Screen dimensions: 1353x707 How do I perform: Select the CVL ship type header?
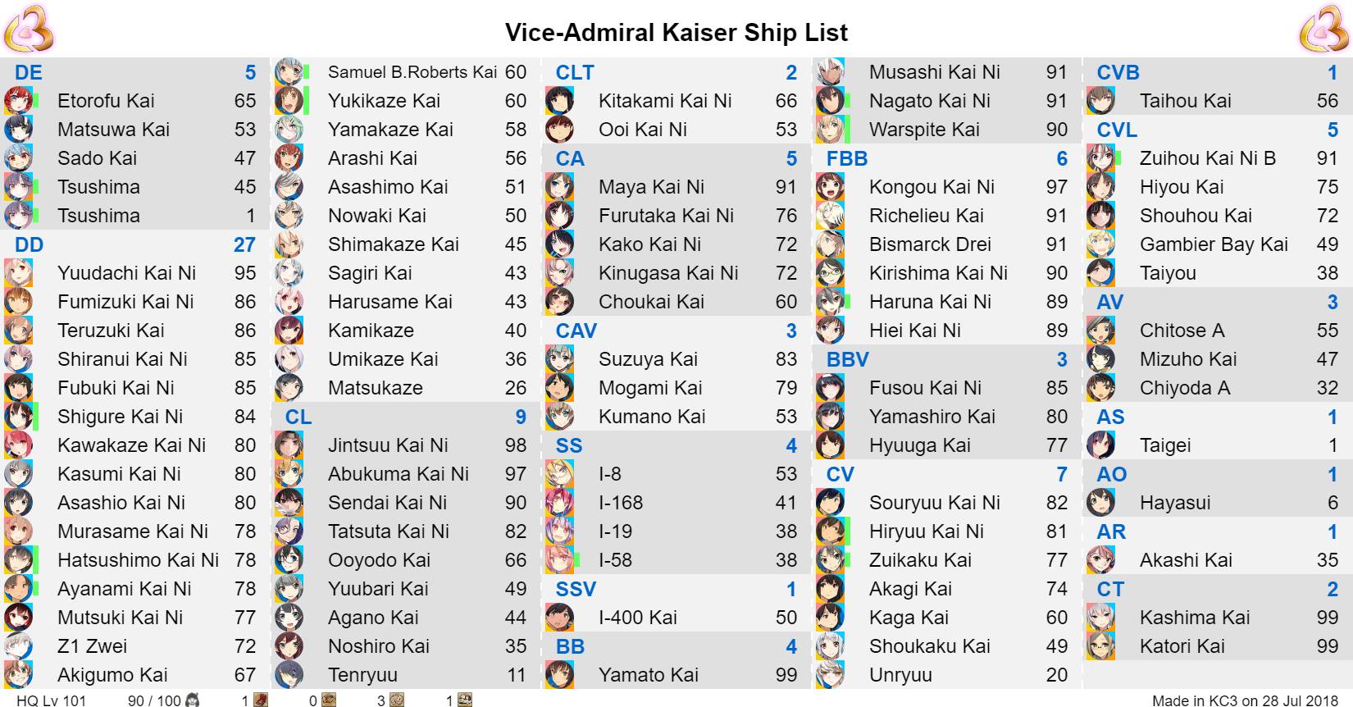tap(1218, 130)
